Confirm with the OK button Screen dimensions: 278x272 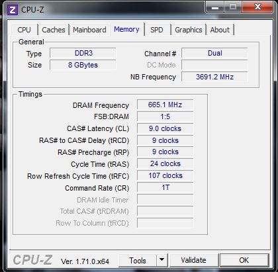(244, 260)
